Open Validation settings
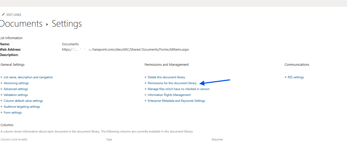The width and height of the screenshot is (347, 144). [16, 95]
